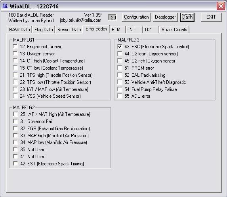Screen dimensions: 227x197
Task: Select the INT tab
Action: (134, 30)
